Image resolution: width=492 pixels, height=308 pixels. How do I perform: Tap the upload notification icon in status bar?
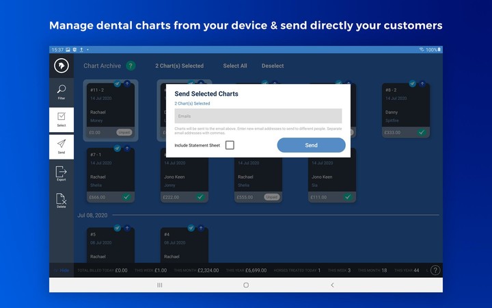pyautogui.click(x=81, y=50)
